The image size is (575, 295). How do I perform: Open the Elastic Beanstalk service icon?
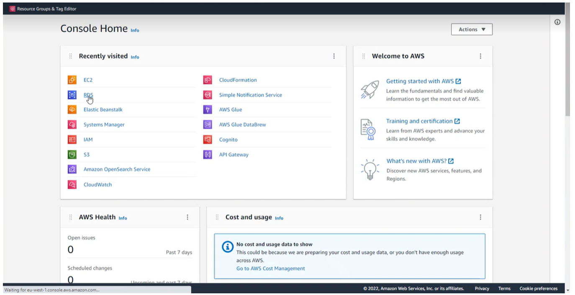(x=72, y=110)
